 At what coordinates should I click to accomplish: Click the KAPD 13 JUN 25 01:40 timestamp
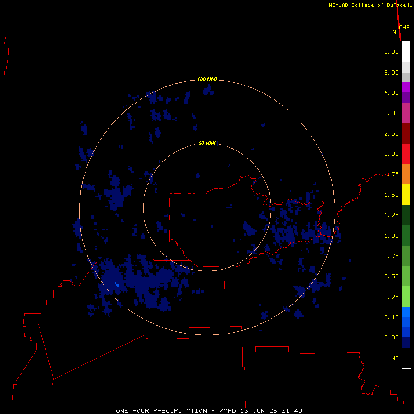[261, 411]
